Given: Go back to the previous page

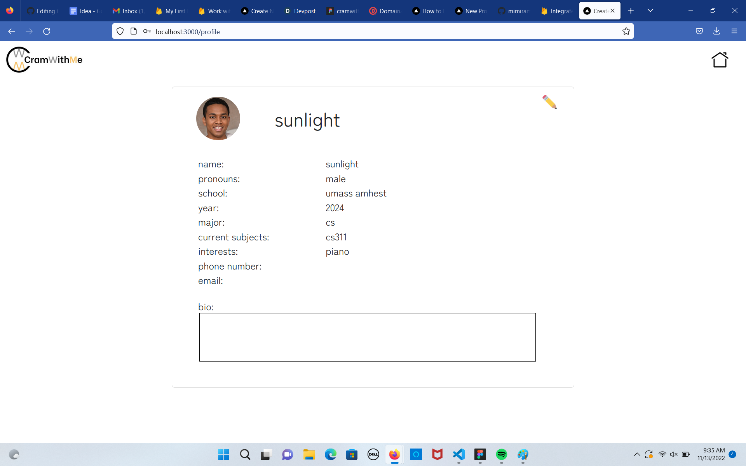Looking at the screenshot, I should (x=12, y=31).
